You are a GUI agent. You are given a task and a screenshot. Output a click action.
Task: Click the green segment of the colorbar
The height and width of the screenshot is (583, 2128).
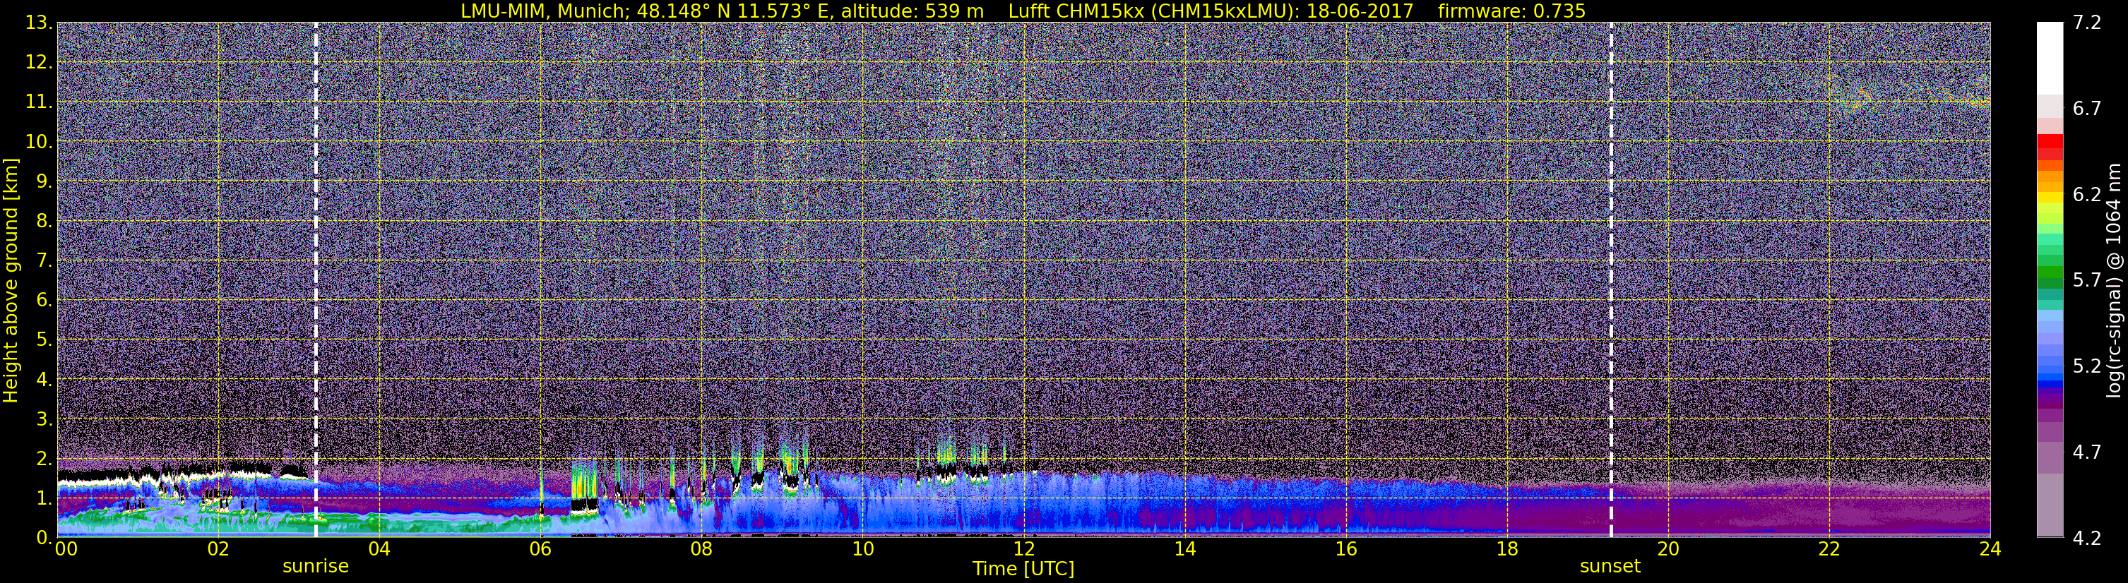(x=2050, y=272)
